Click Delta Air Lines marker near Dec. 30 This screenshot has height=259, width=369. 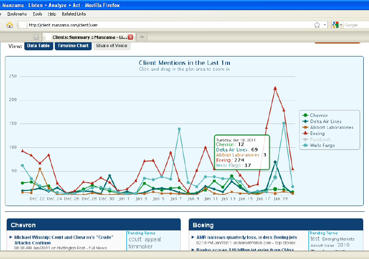[x=110, y=176]
